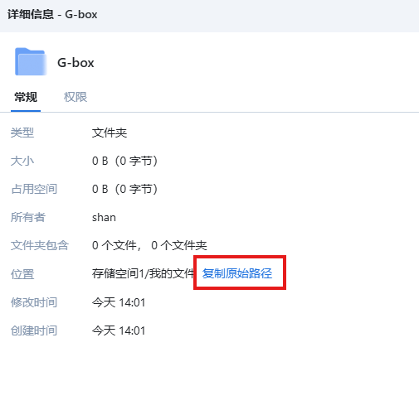Click the 大小 value 0 B (0 字节)

pos(124,161)
